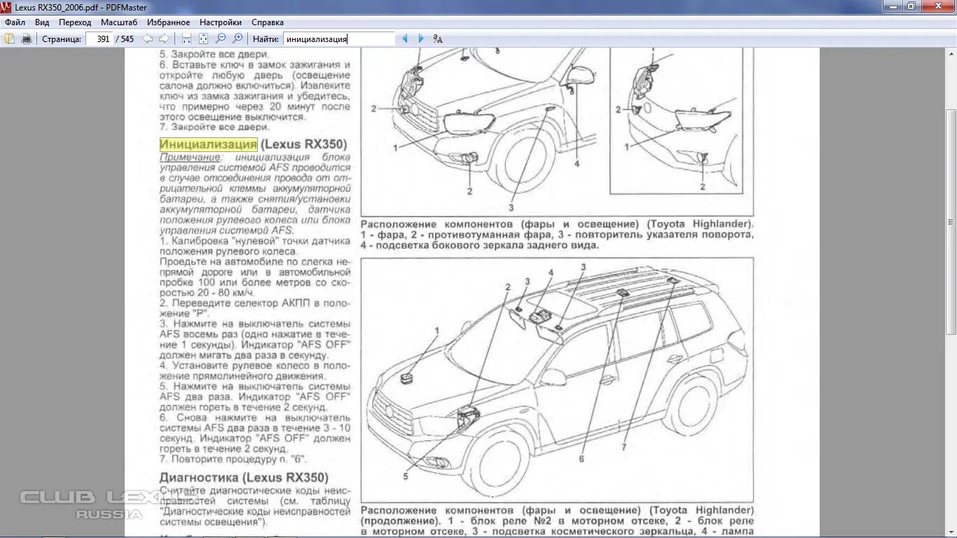This screenshot has width=957, height=538.
Task: Click the highlighted word Инициализация
Action: [209, 144]
